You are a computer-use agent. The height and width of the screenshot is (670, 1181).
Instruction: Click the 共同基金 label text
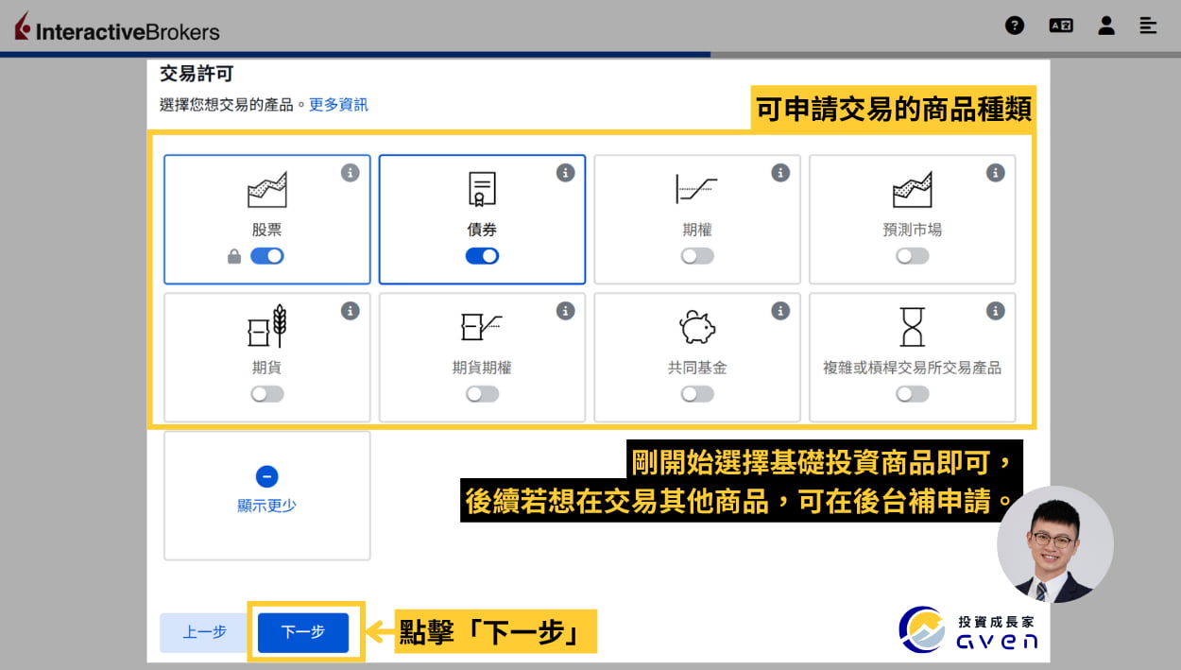coord(697,368)
